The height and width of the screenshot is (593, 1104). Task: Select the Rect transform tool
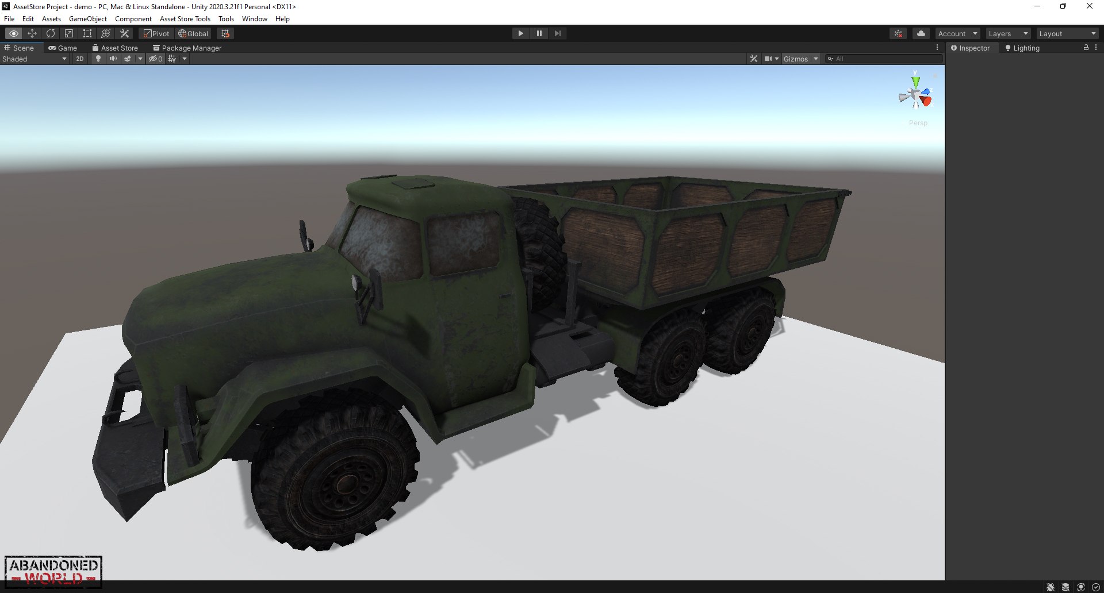(x=87, y=33)
